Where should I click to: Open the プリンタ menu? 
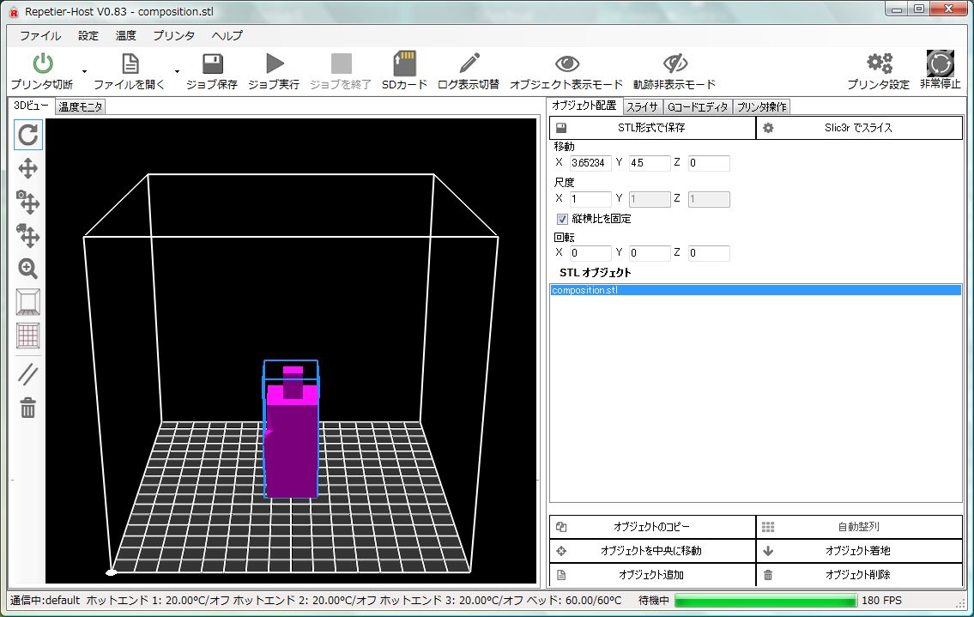174,35
